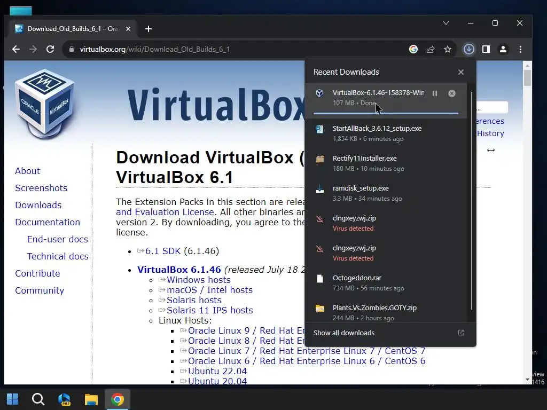Launch Edge Pre from the taskbar
Viewport: 547px width, 410px height.
(65, 399)
